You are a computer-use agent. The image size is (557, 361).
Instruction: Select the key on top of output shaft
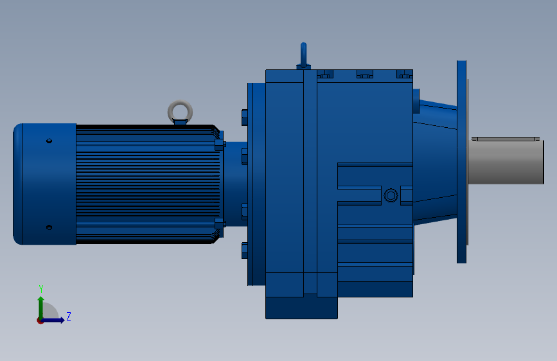tap(506, 139)
